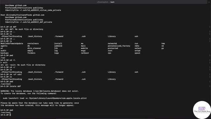Select the backups directory name
Screen dimensions: 211x119
tap(4, 53)
